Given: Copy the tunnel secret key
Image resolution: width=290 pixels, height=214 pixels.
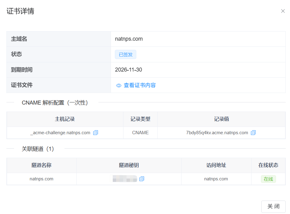Looking at the screenshot, I should 142,179.
